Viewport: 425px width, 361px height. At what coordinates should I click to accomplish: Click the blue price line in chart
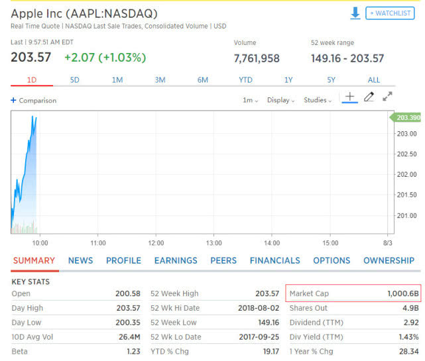[25, 172]
